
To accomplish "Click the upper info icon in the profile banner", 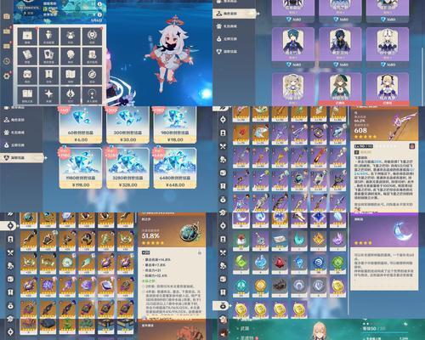I will pos(99,4).
